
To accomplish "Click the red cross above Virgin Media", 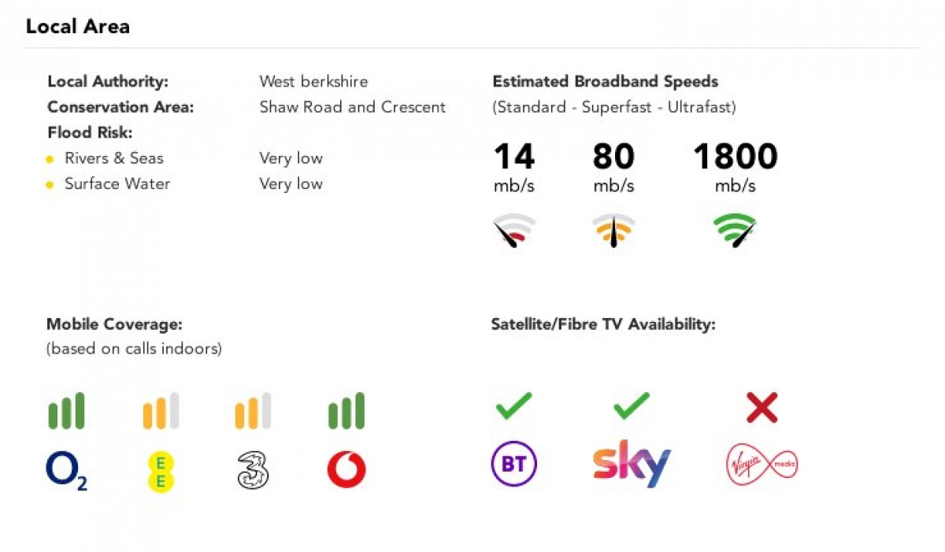I will (x=762, y=407).
